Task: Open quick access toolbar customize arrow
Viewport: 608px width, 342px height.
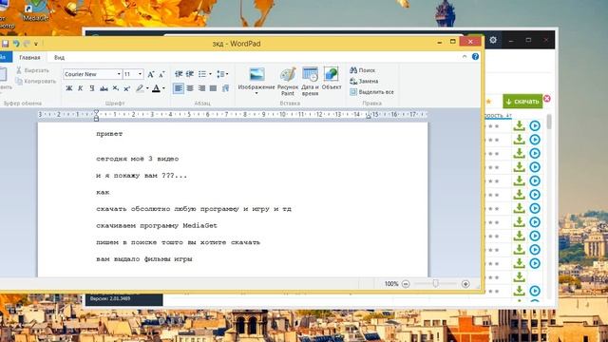Action: 36,45
